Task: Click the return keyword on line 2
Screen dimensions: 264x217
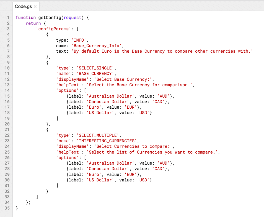Action: [x=33, y=23]
